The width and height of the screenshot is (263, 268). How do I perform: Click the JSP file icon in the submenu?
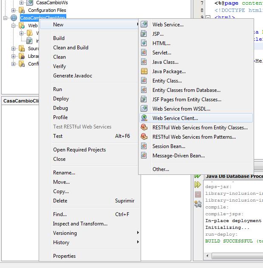pos(144,34)
